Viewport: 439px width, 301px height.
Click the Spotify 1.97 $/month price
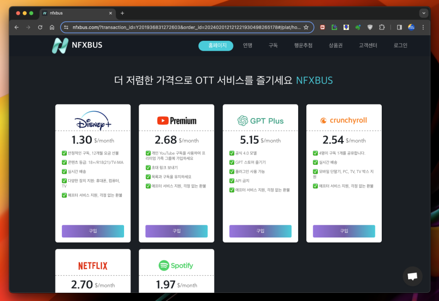(x=176, y=285)
